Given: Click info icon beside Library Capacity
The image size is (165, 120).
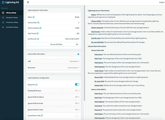Looking at the screenshot, I should click(x=41, y=28).
